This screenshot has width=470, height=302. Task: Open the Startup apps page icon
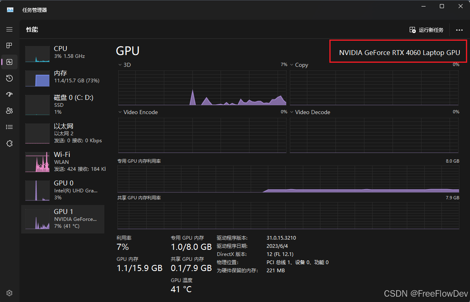tap(9, 95)
